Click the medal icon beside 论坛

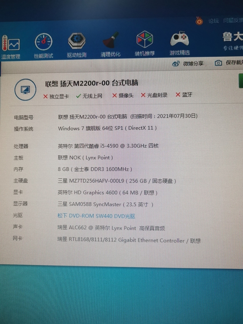pyautogui.click(x=199, y=21)
